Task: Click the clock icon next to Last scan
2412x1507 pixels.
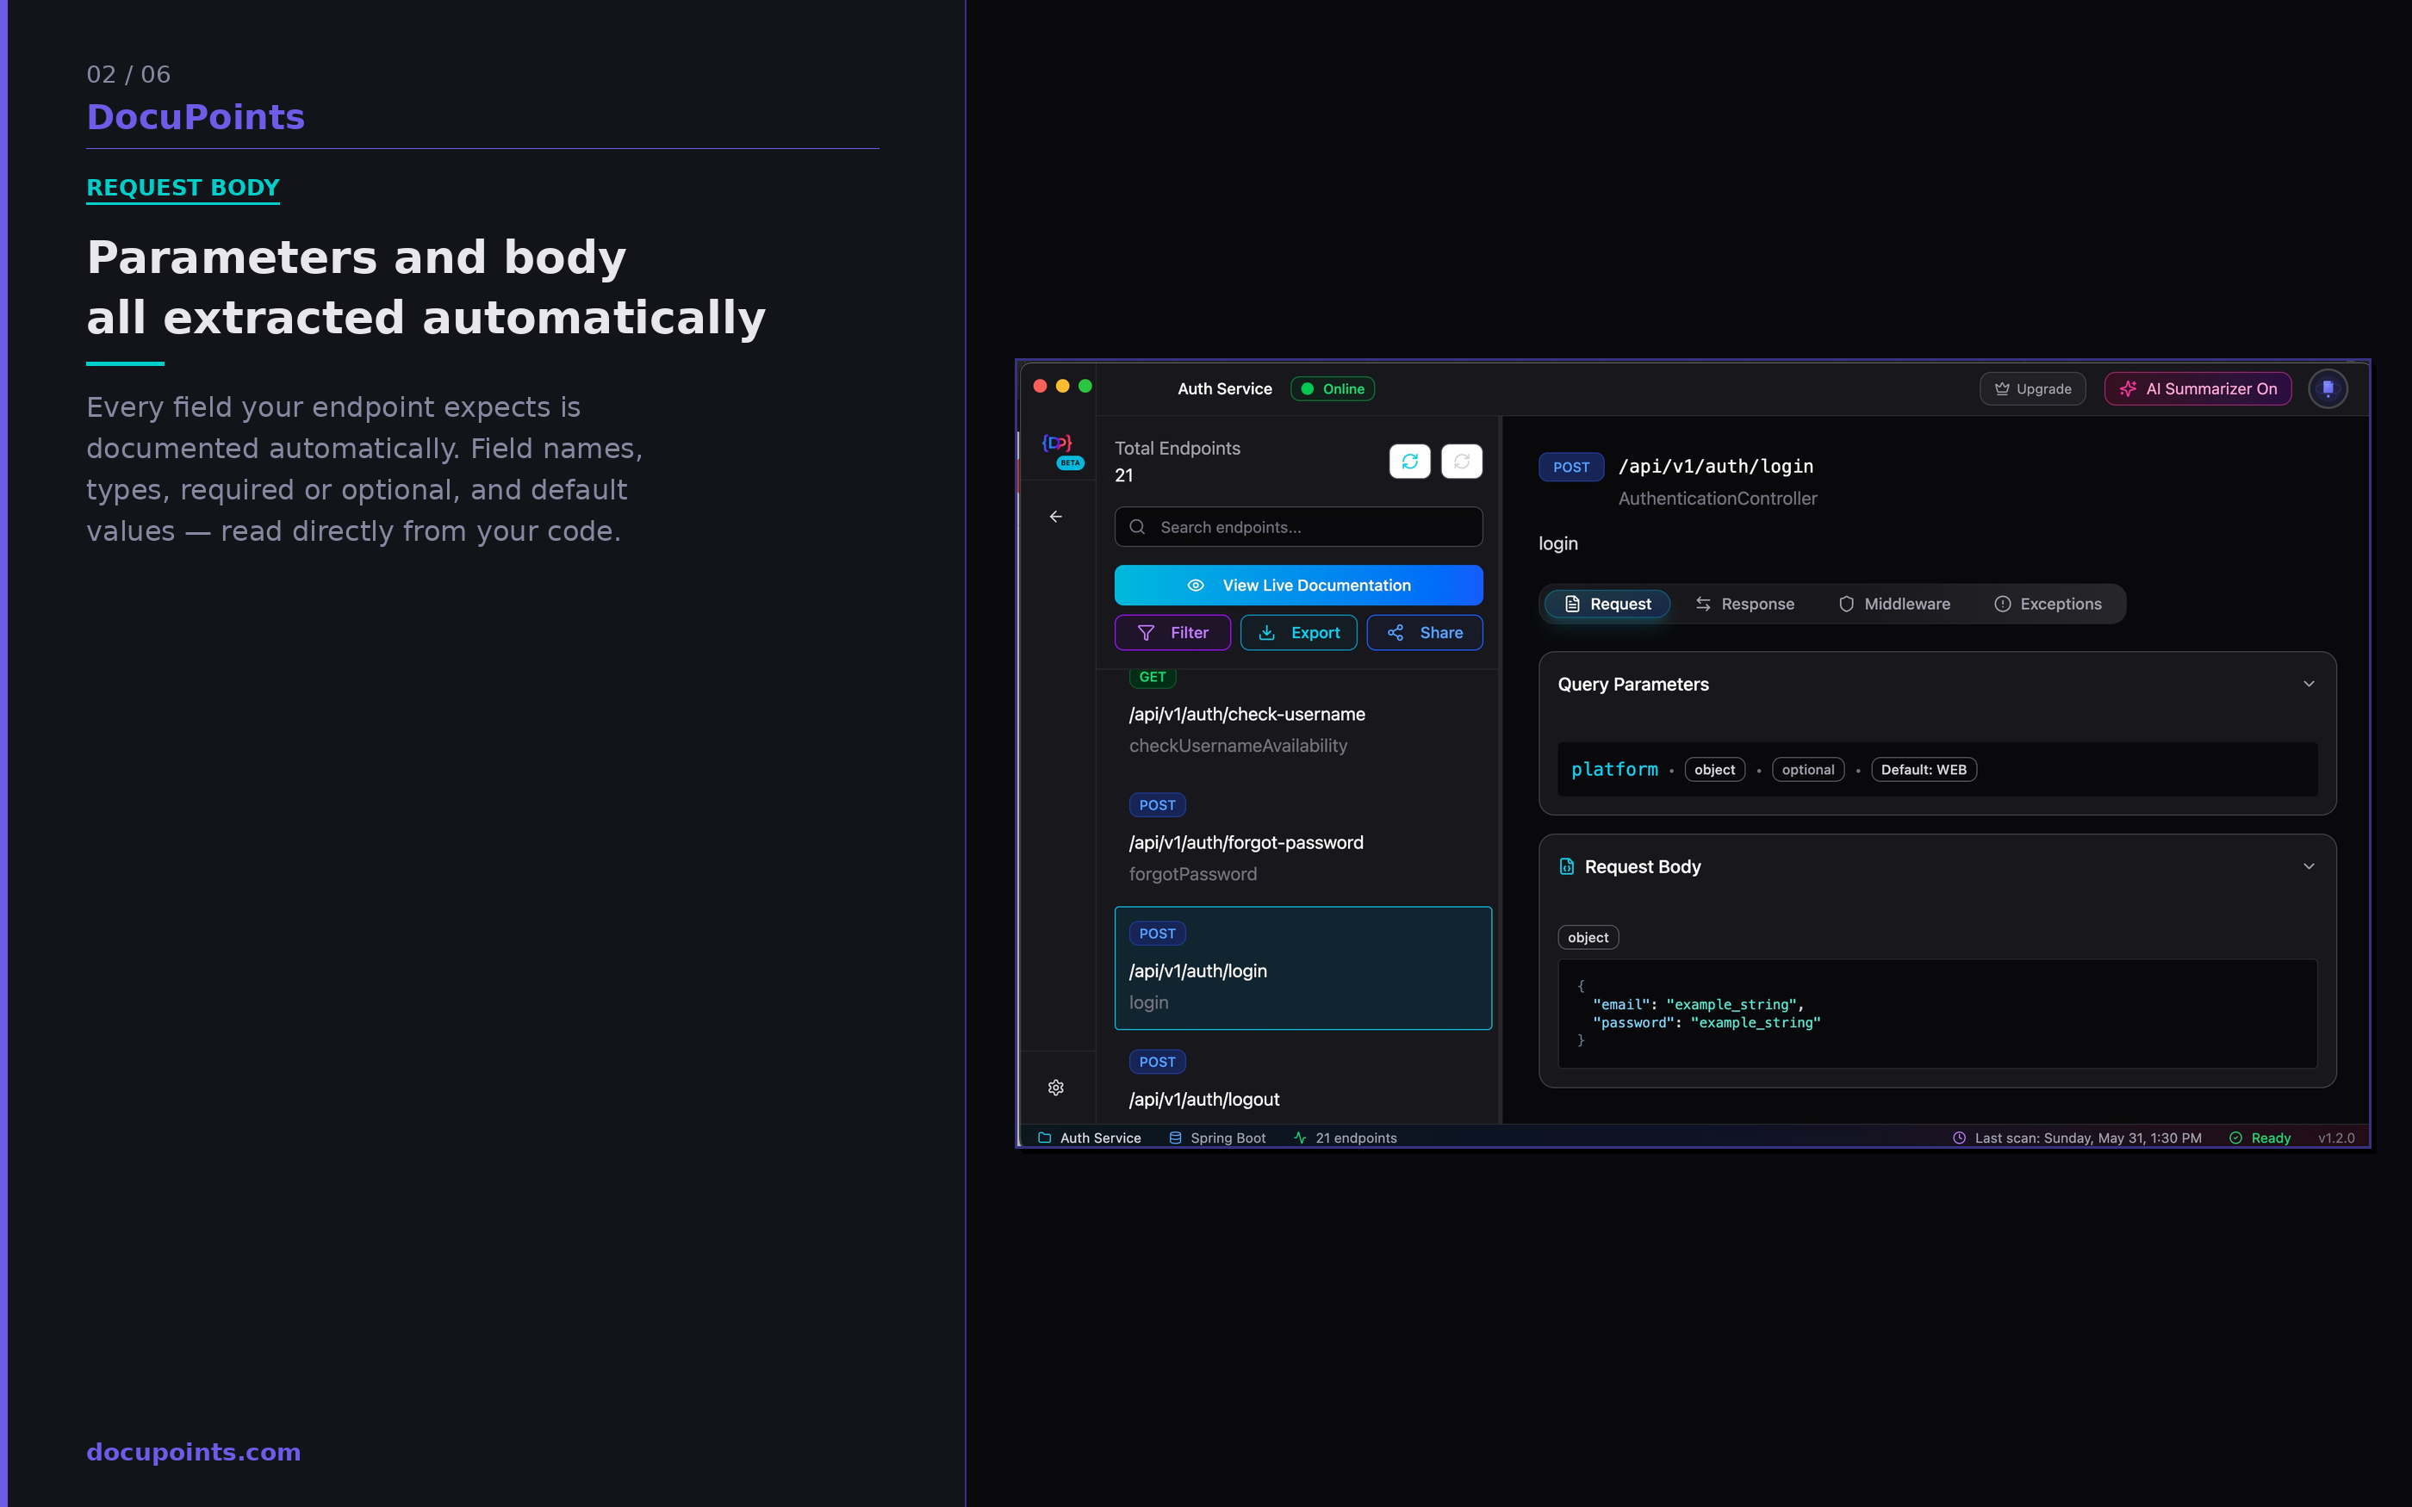Action: click(x=1959, y=1138)
